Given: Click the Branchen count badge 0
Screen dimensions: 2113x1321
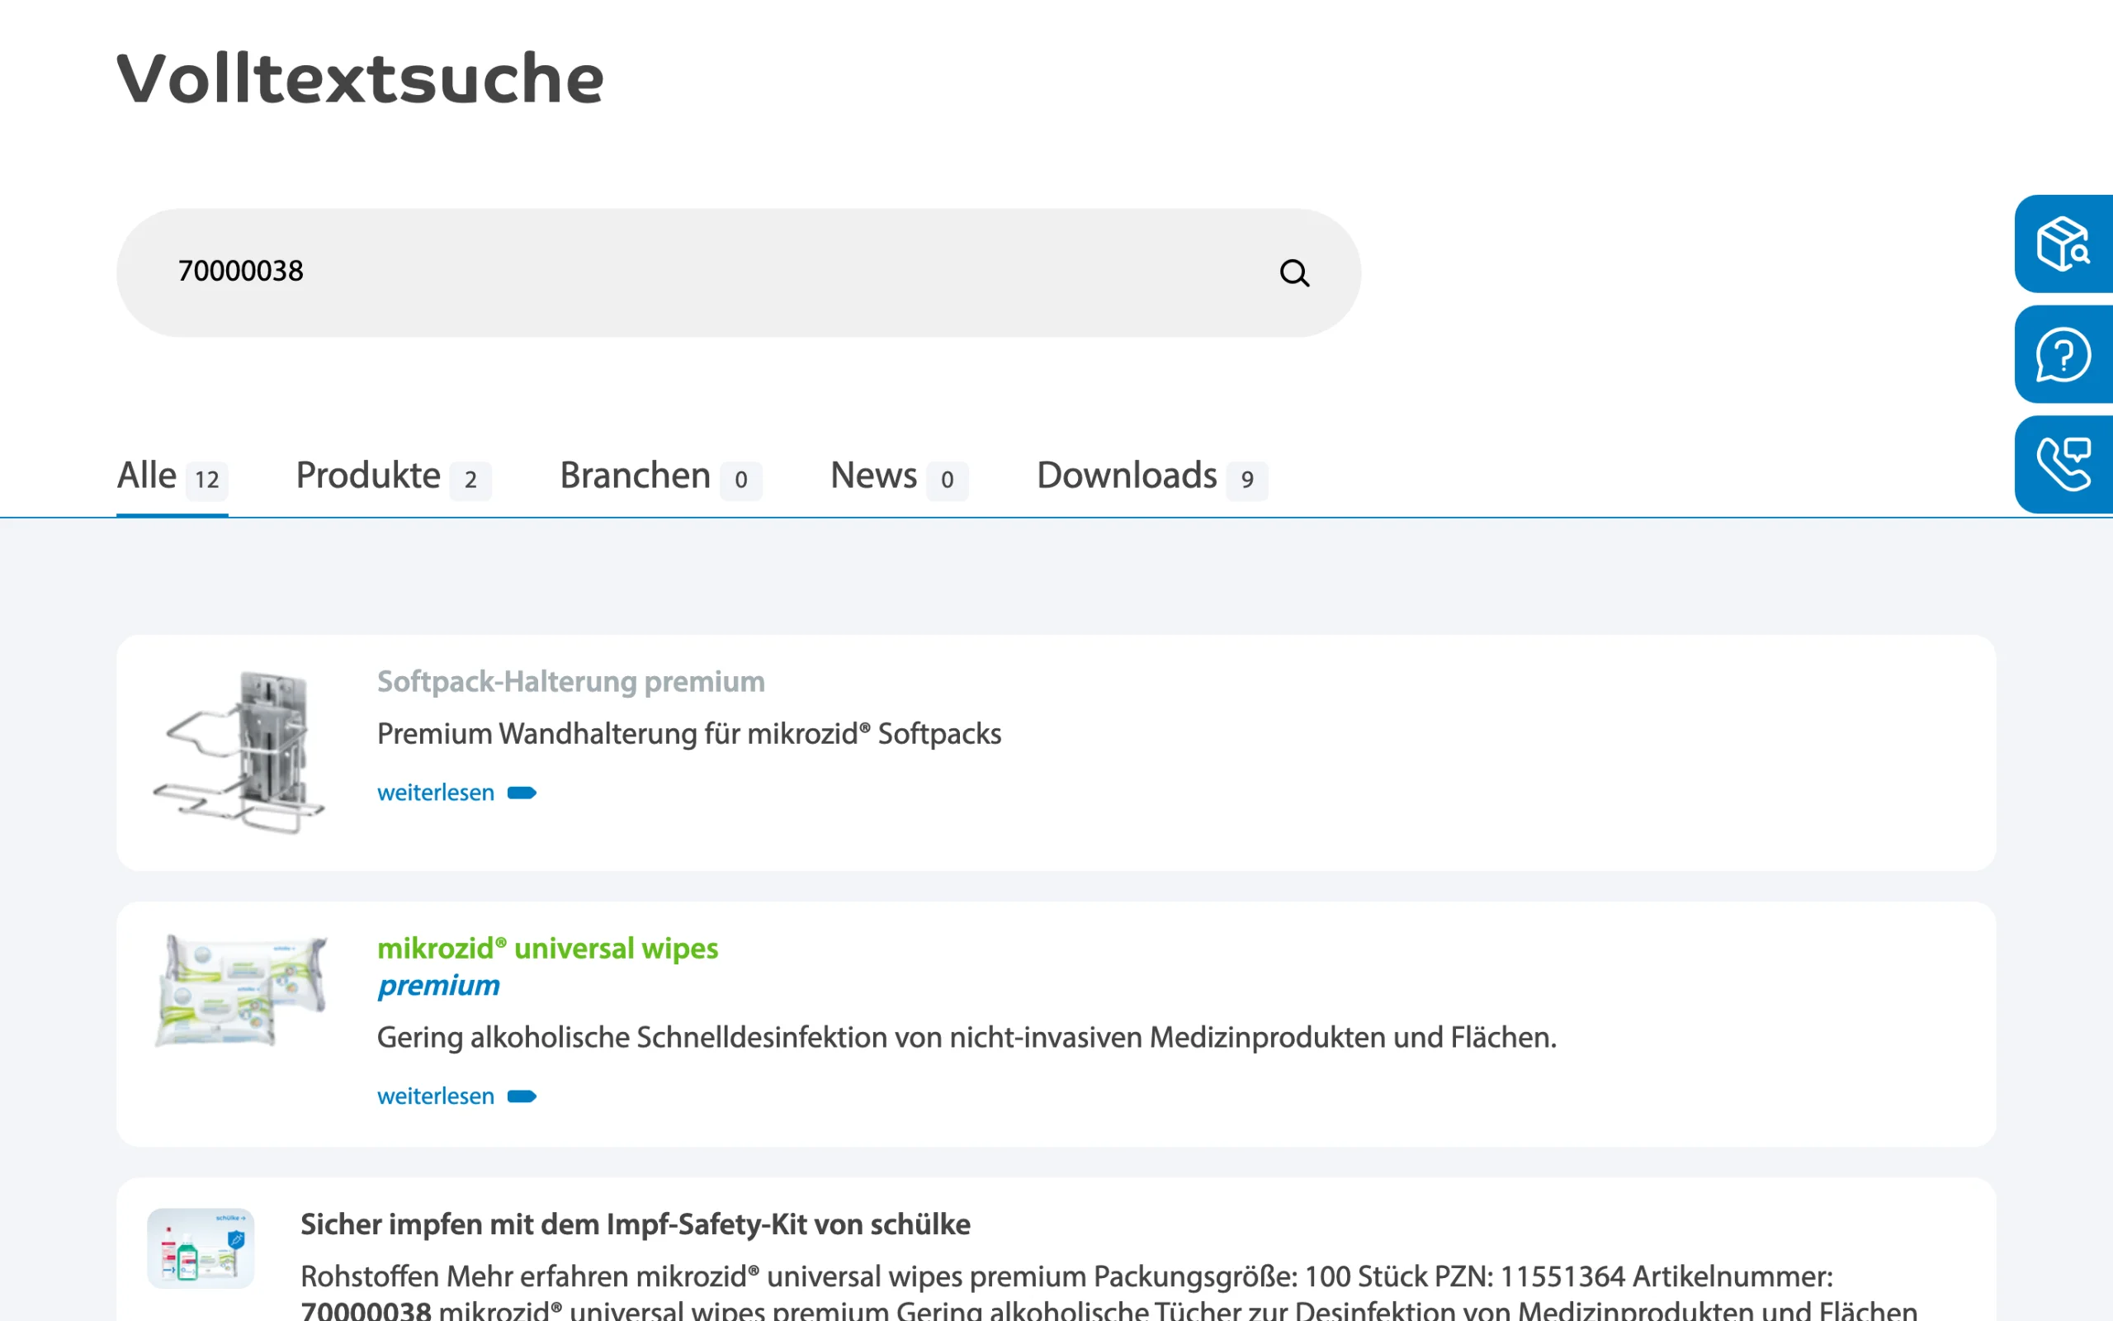Looking at the screenshot, I should (741, 480).
